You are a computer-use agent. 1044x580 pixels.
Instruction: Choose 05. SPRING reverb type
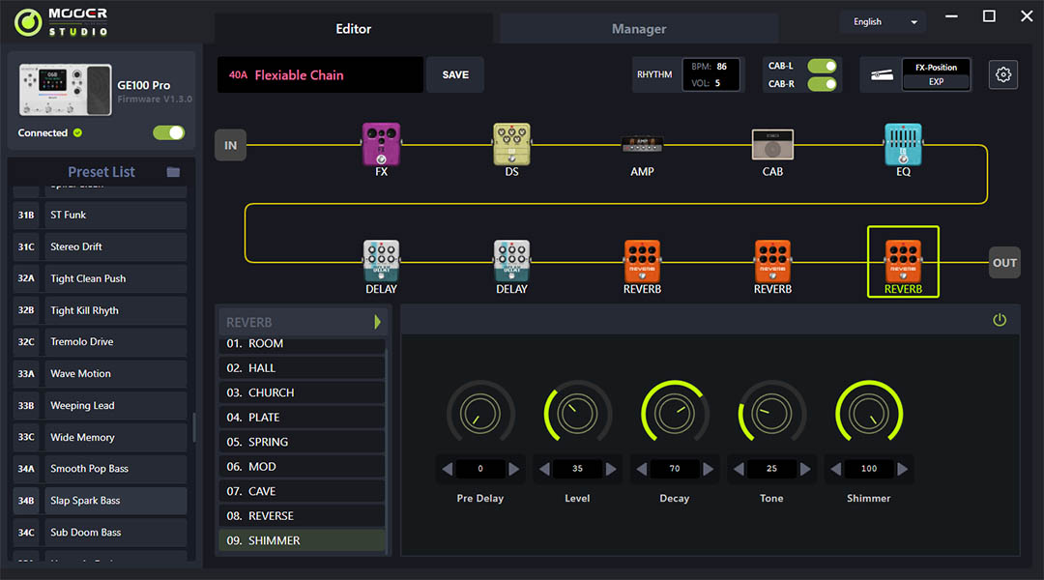point(302,442)
